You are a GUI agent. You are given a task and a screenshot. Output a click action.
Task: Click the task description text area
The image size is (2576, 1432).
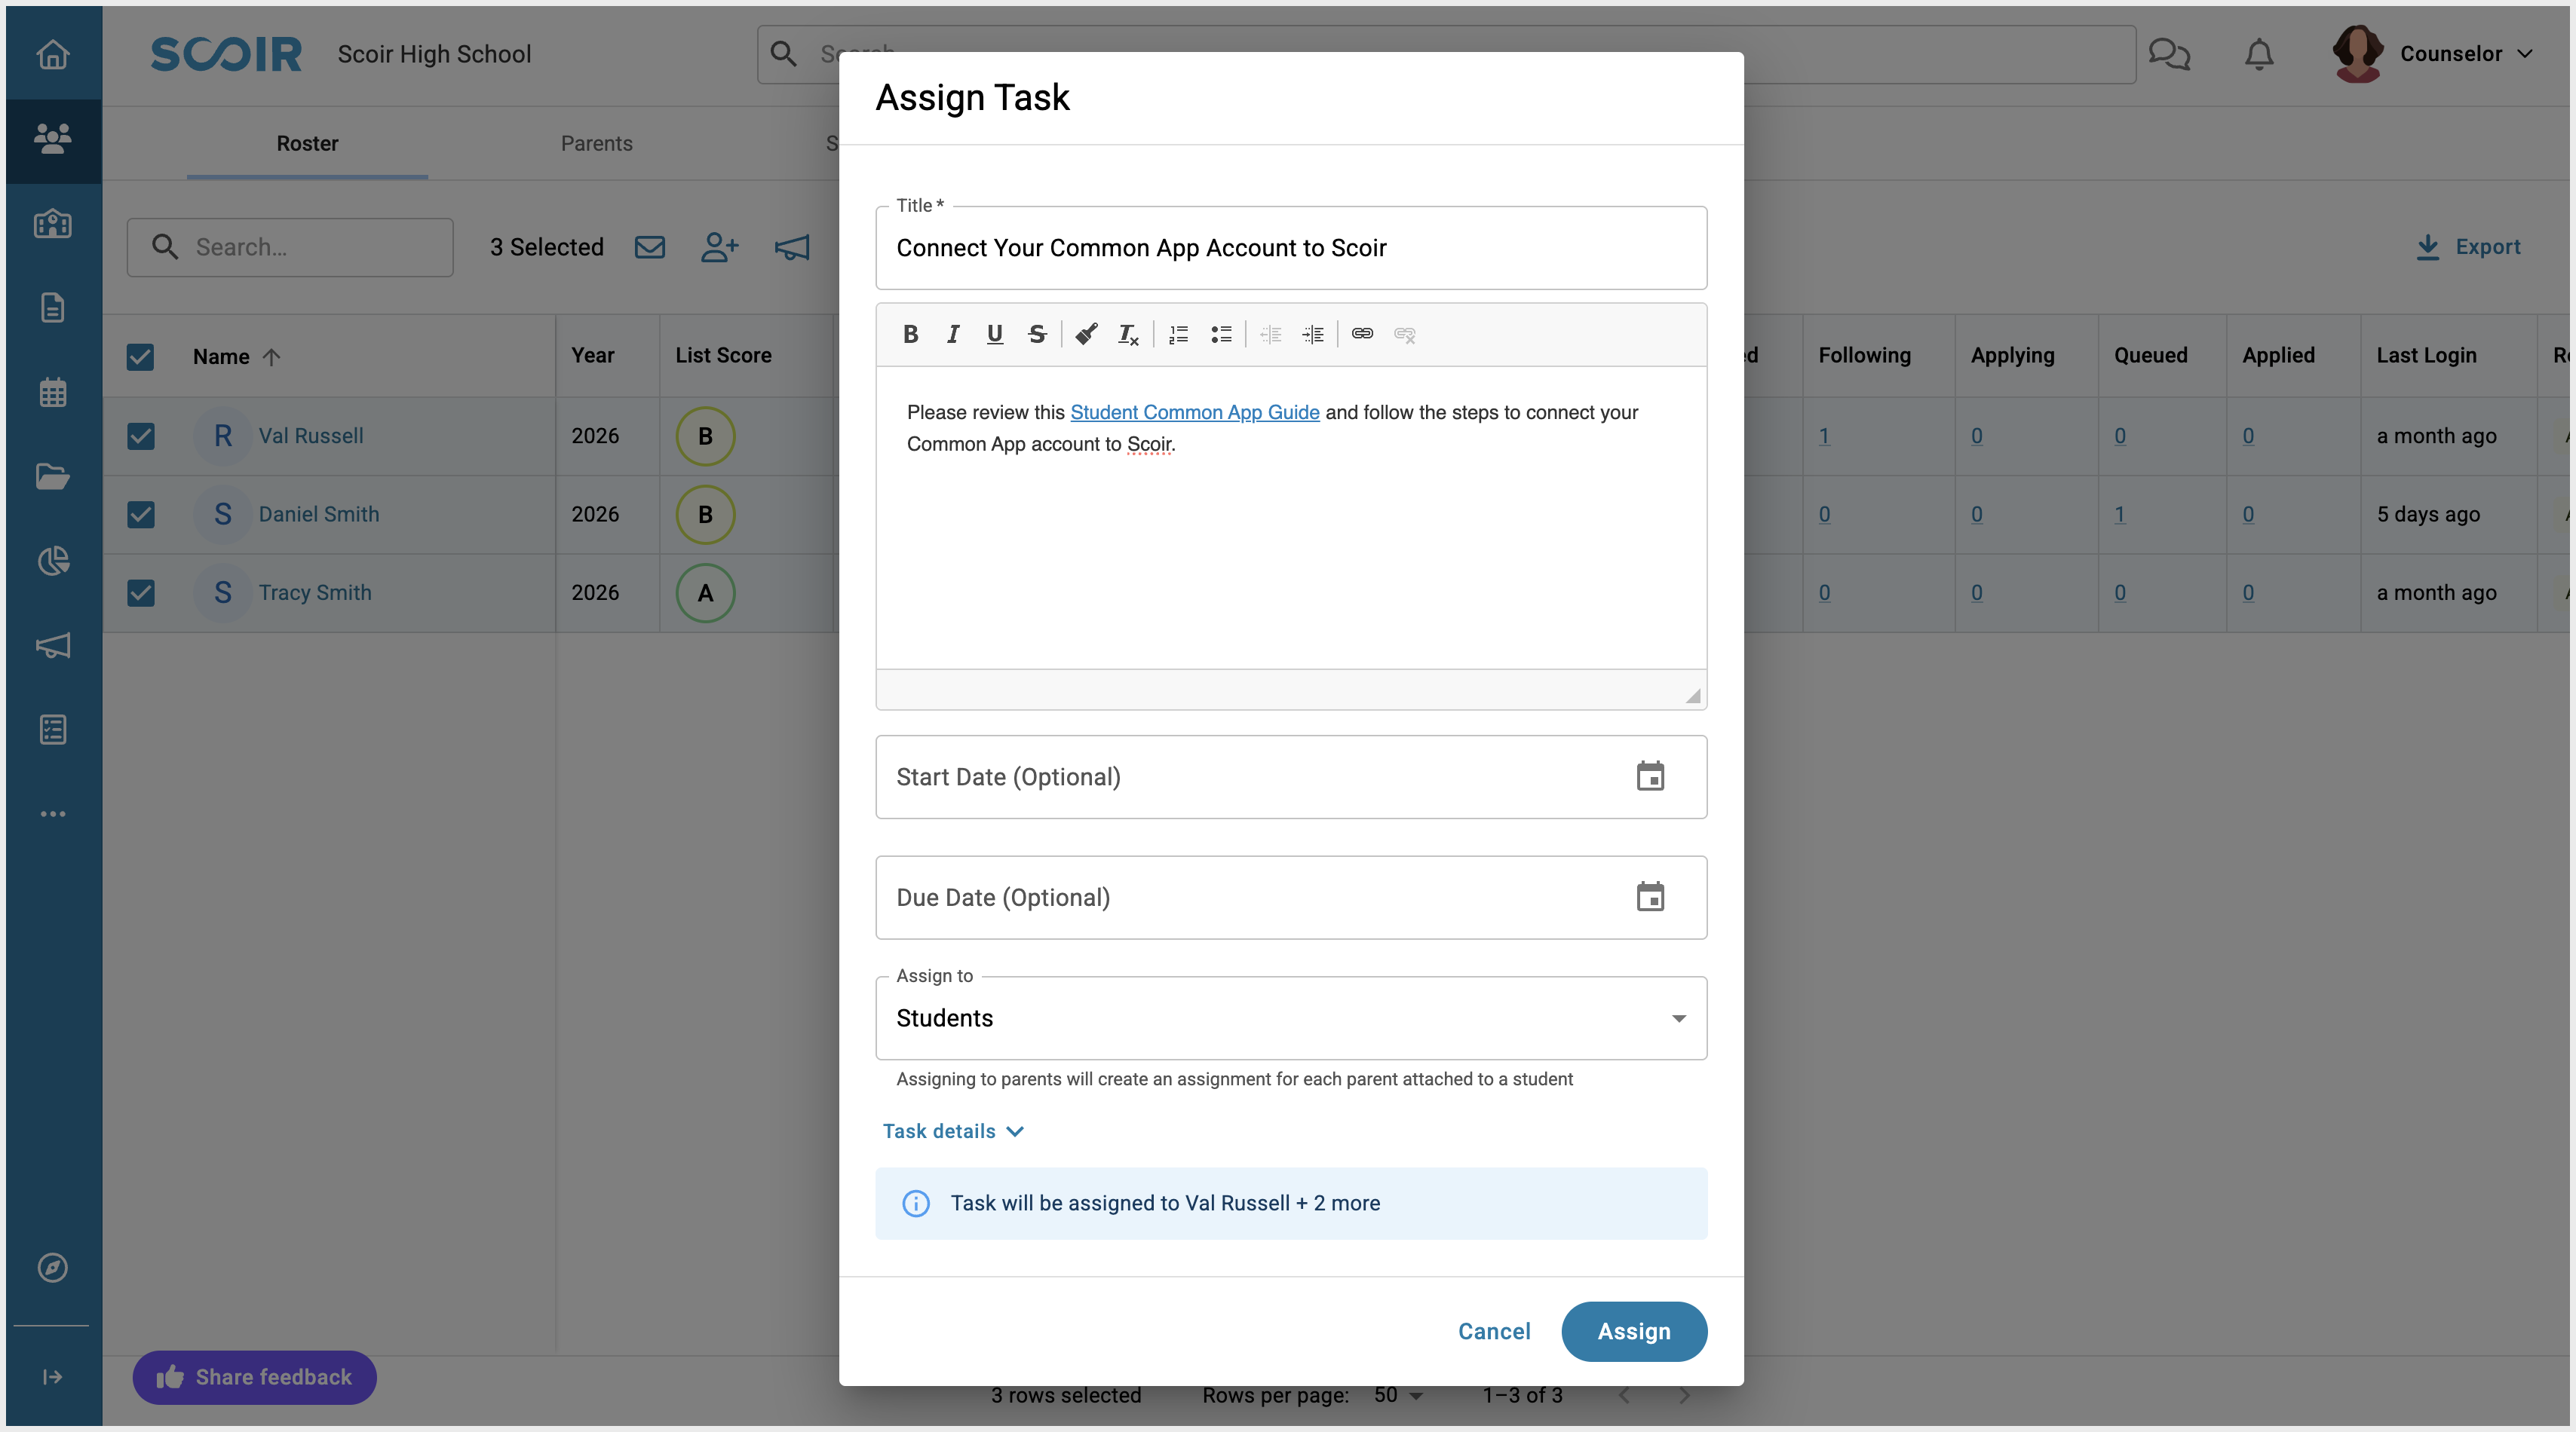(x=1291, y=518)
